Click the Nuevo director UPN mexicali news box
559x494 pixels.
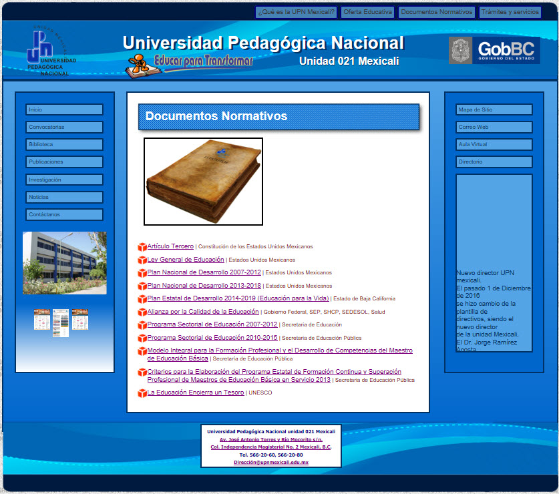[x=494, y=263]
